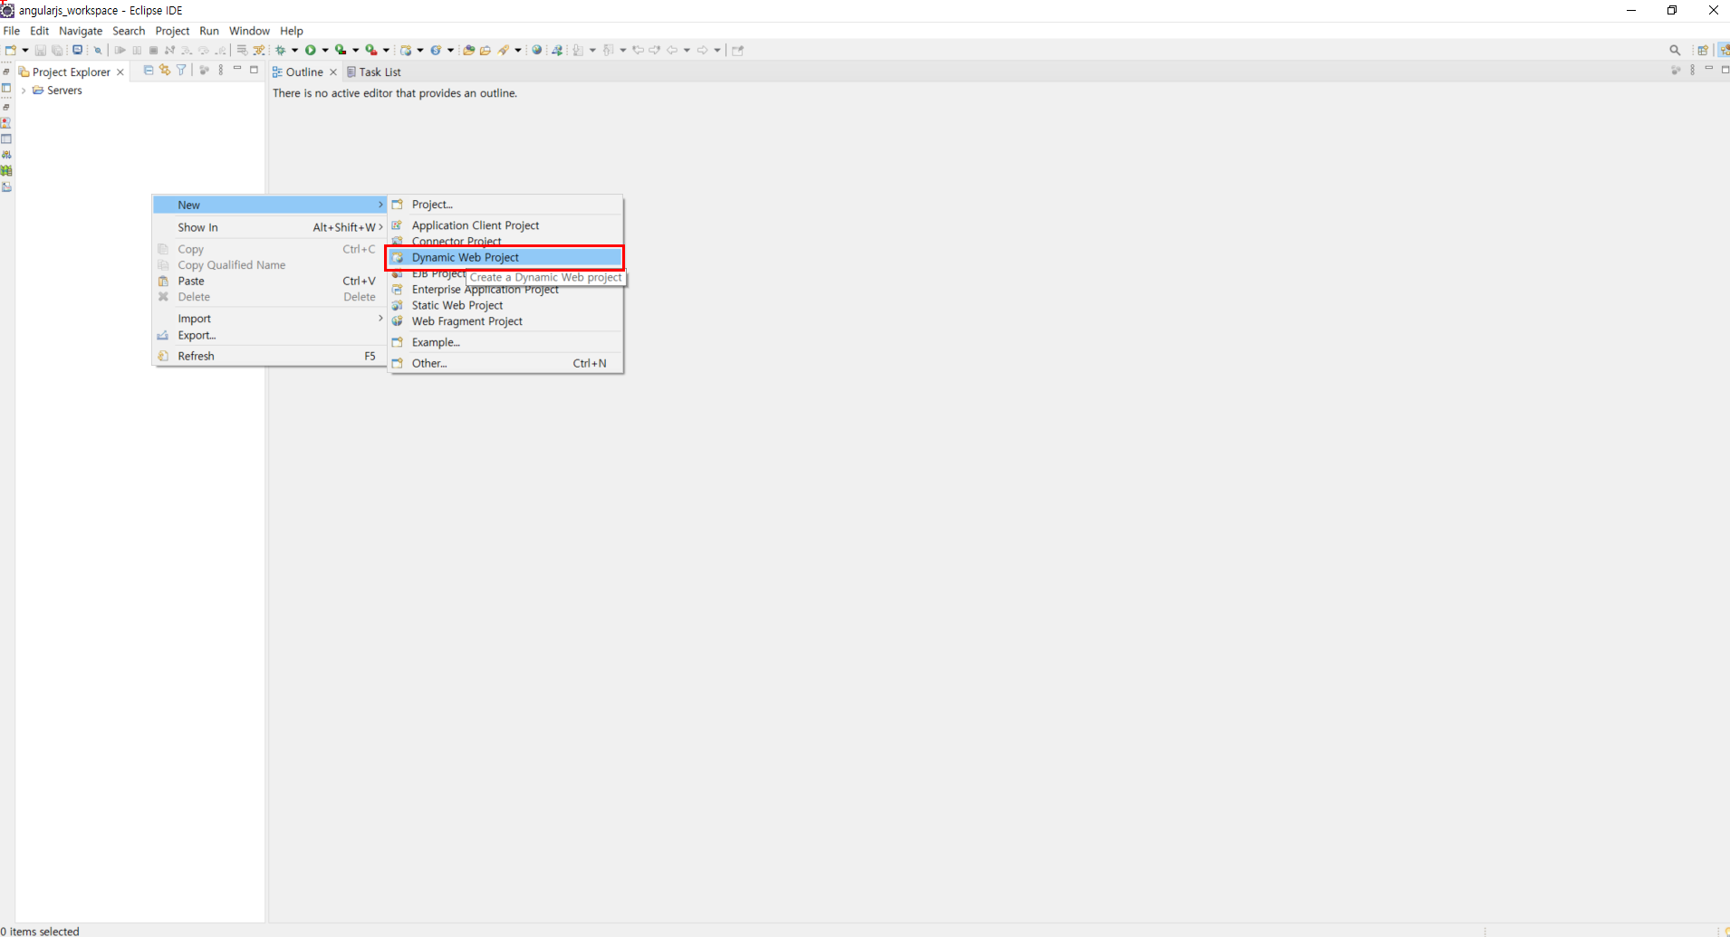Click the magnifier search icon at top right
The height and width of the screenshot is (937, 1730).
1675,50
